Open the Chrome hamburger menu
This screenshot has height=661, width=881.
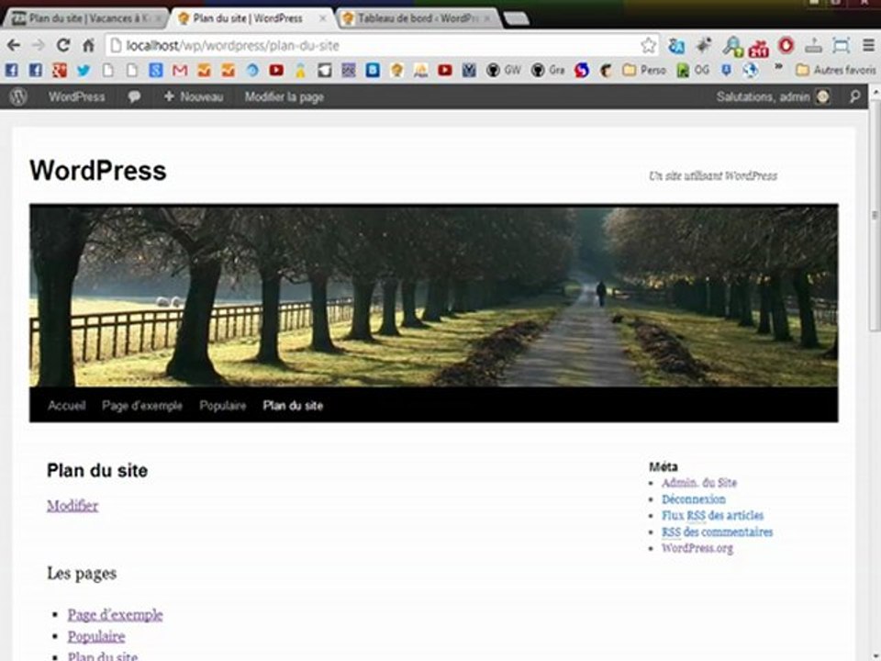point(868,45)
